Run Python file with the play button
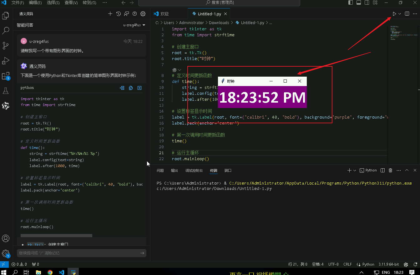The height and width of the screenshot is (275, 420). pyautogui.click(x=394, y=14)
